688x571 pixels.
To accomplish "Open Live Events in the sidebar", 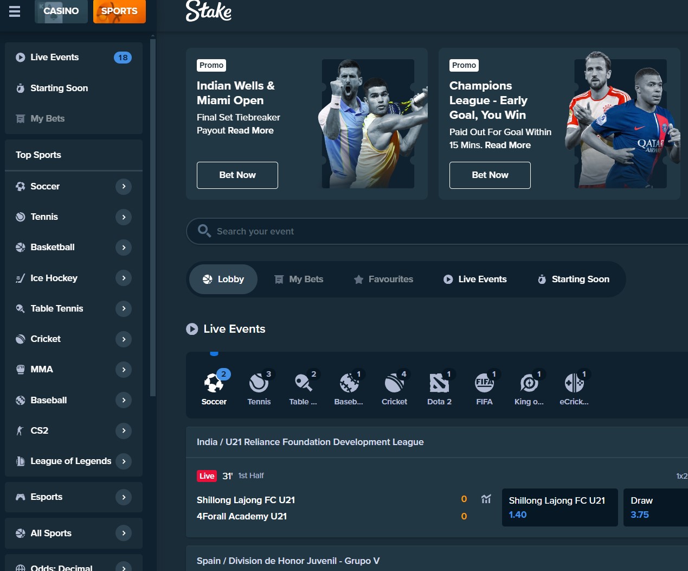I will (74, 57).
